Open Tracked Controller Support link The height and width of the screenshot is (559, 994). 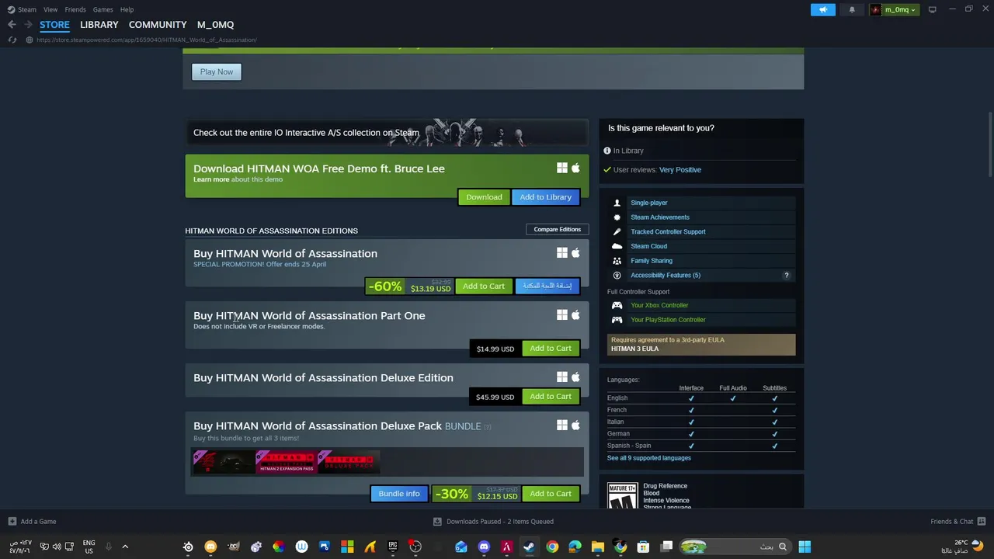tap(668, 231)
